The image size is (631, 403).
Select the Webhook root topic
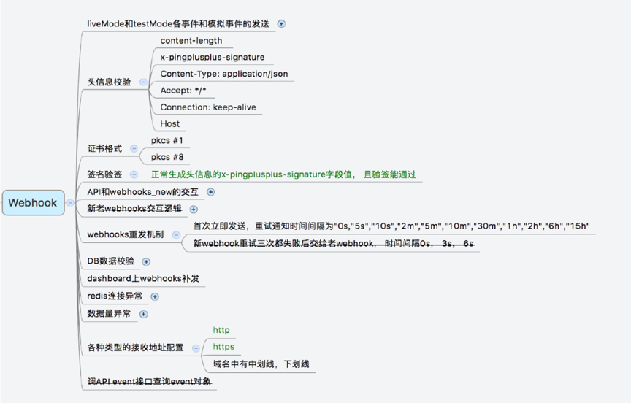(x=33, y=203)
